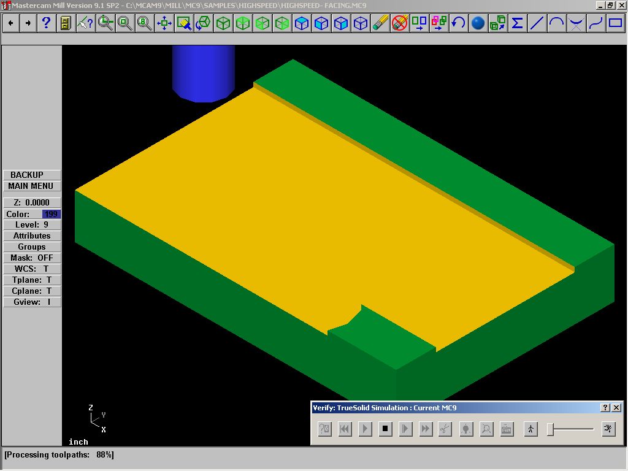Set slow speed with standing figure icon

click(x=531, y=429)
